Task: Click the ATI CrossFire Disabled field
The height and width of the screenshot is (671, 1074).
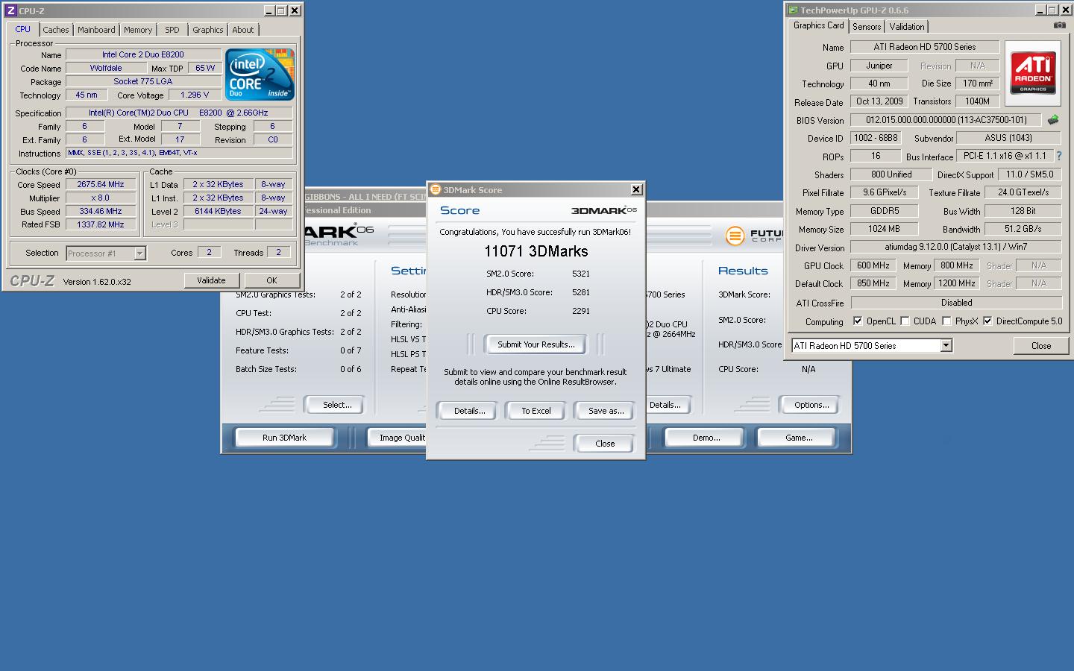Action: [x=956, y=303]
